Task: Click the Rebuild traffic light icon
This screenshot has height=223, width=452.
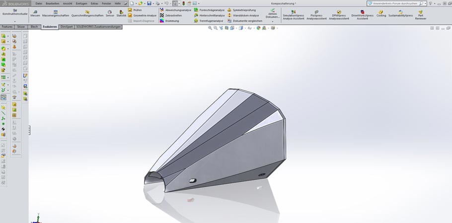Action: click(x=183, y=3)
